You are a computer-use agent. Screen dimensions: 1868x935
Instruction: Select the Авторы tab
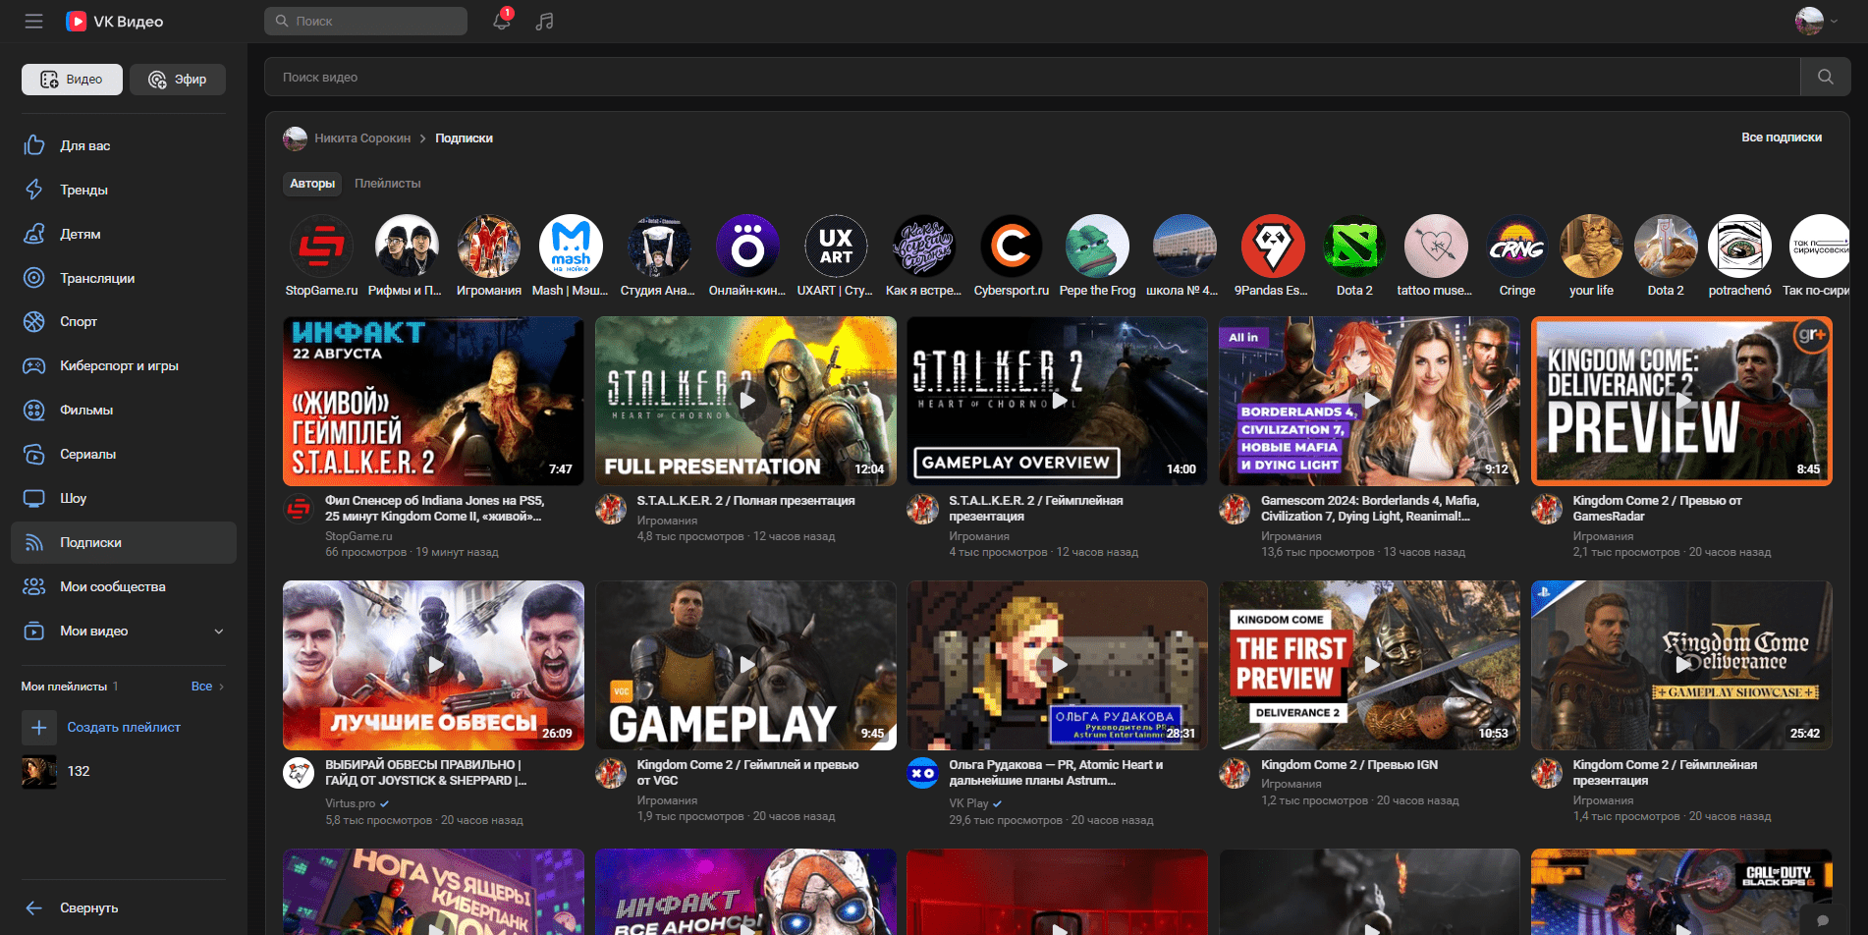(x=312, y=184)
